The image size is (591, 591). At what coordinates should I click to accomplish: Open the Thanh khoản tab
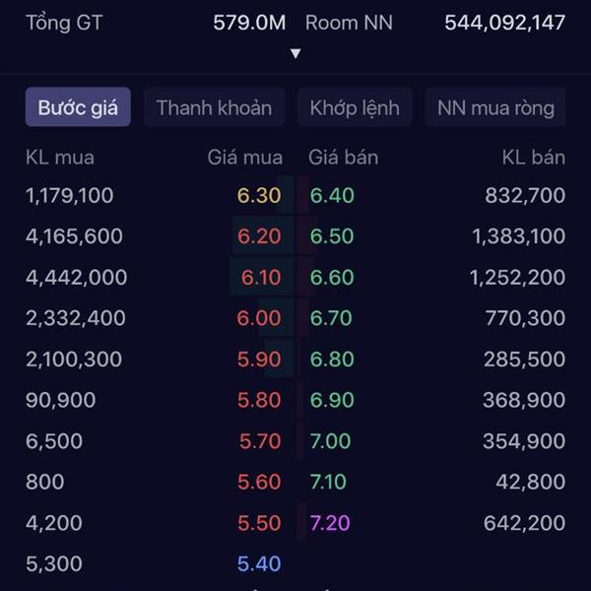(x=214, y=107)
